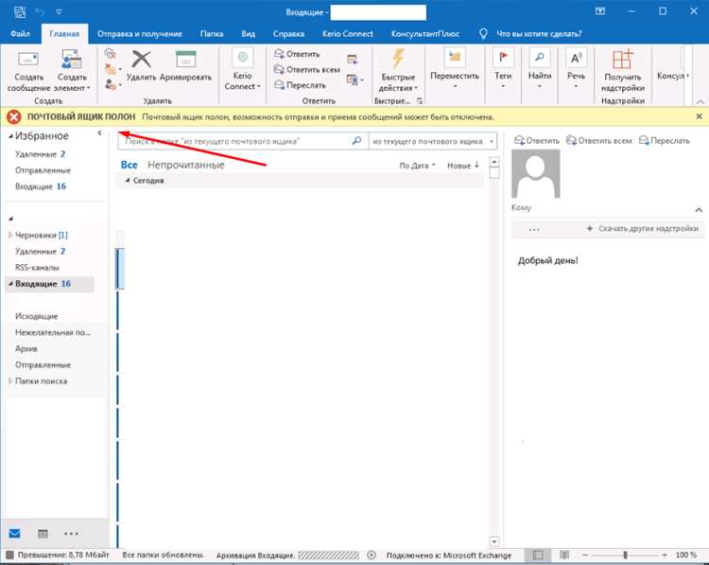709x565 pixels.
Task: Dismiss the mailbox full warning bar
Action: [x=699, y=116]
